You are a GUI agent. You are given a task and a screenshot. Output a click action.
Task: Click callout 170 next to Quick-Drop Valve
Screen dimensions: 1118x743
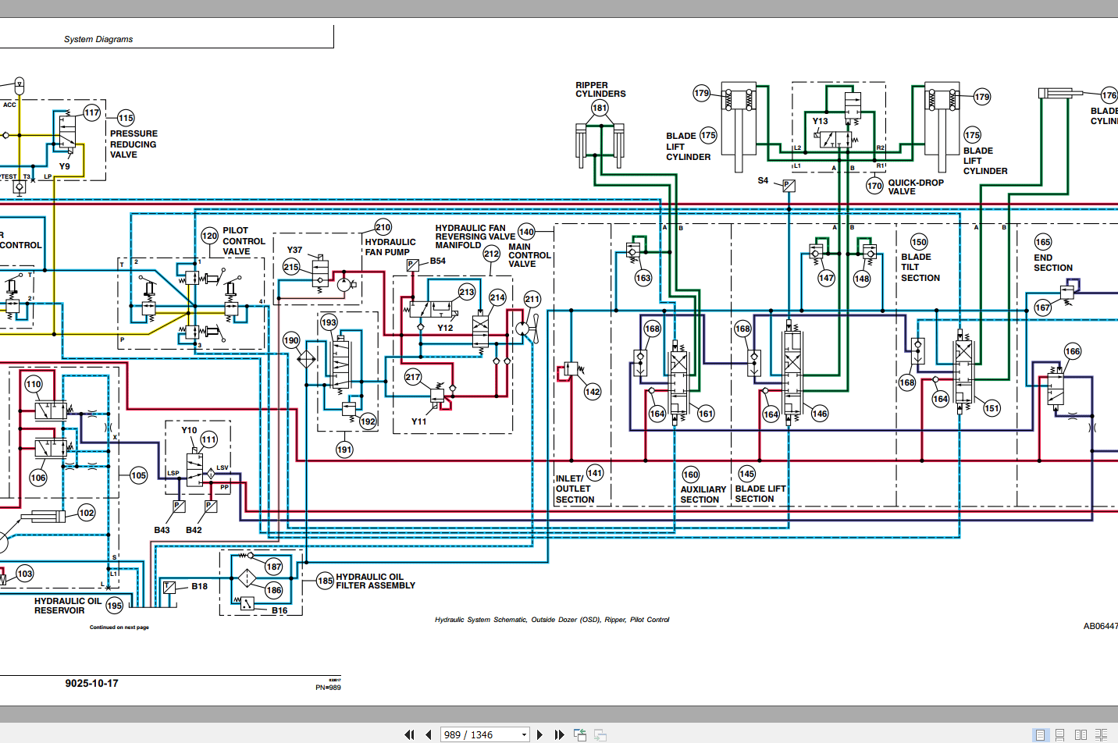874,186
